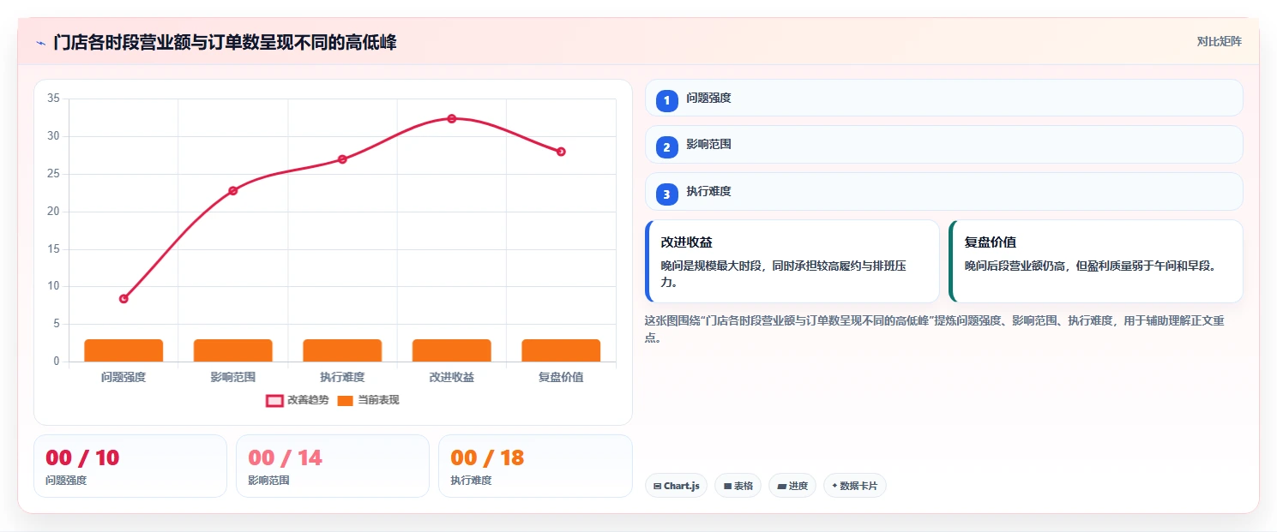Click the y-axis value 35
The height and width of the screenshot is (532, 1277).
(x=53, y=99)
